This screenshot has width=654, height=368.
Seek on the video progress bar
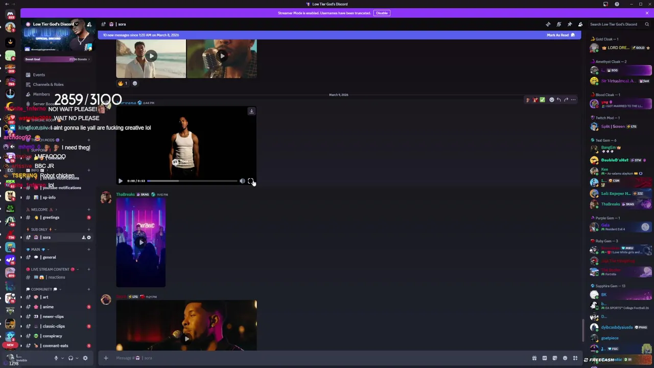point(192,181)
